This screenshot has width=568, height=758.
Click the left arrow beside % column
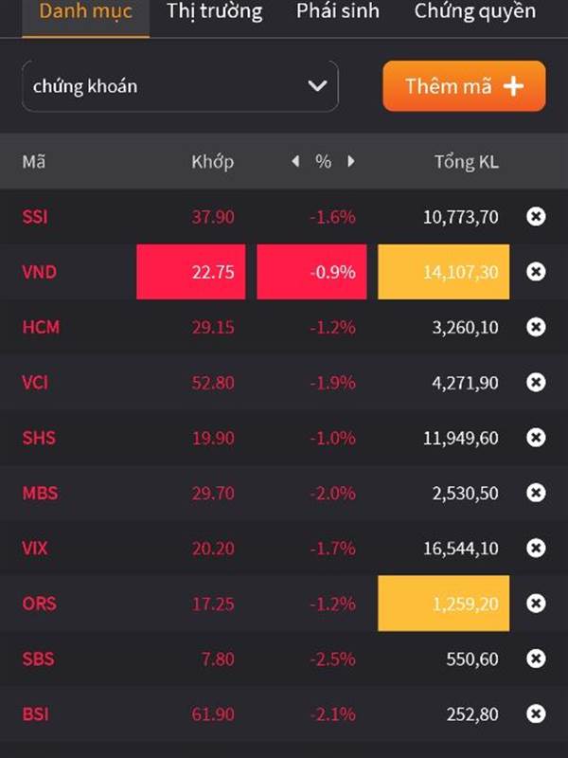(295, 161)
